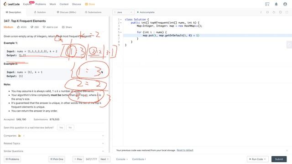Image resolution: width=292 pixels, height=164 pixels.
Task: Click the Example 1 heading
Action: pos(10,43)
